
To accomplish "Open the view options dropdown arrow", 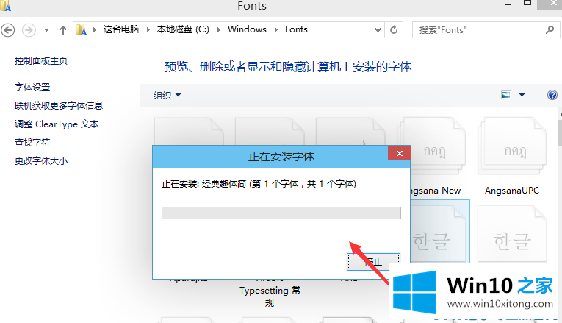I will click(522, 95).
